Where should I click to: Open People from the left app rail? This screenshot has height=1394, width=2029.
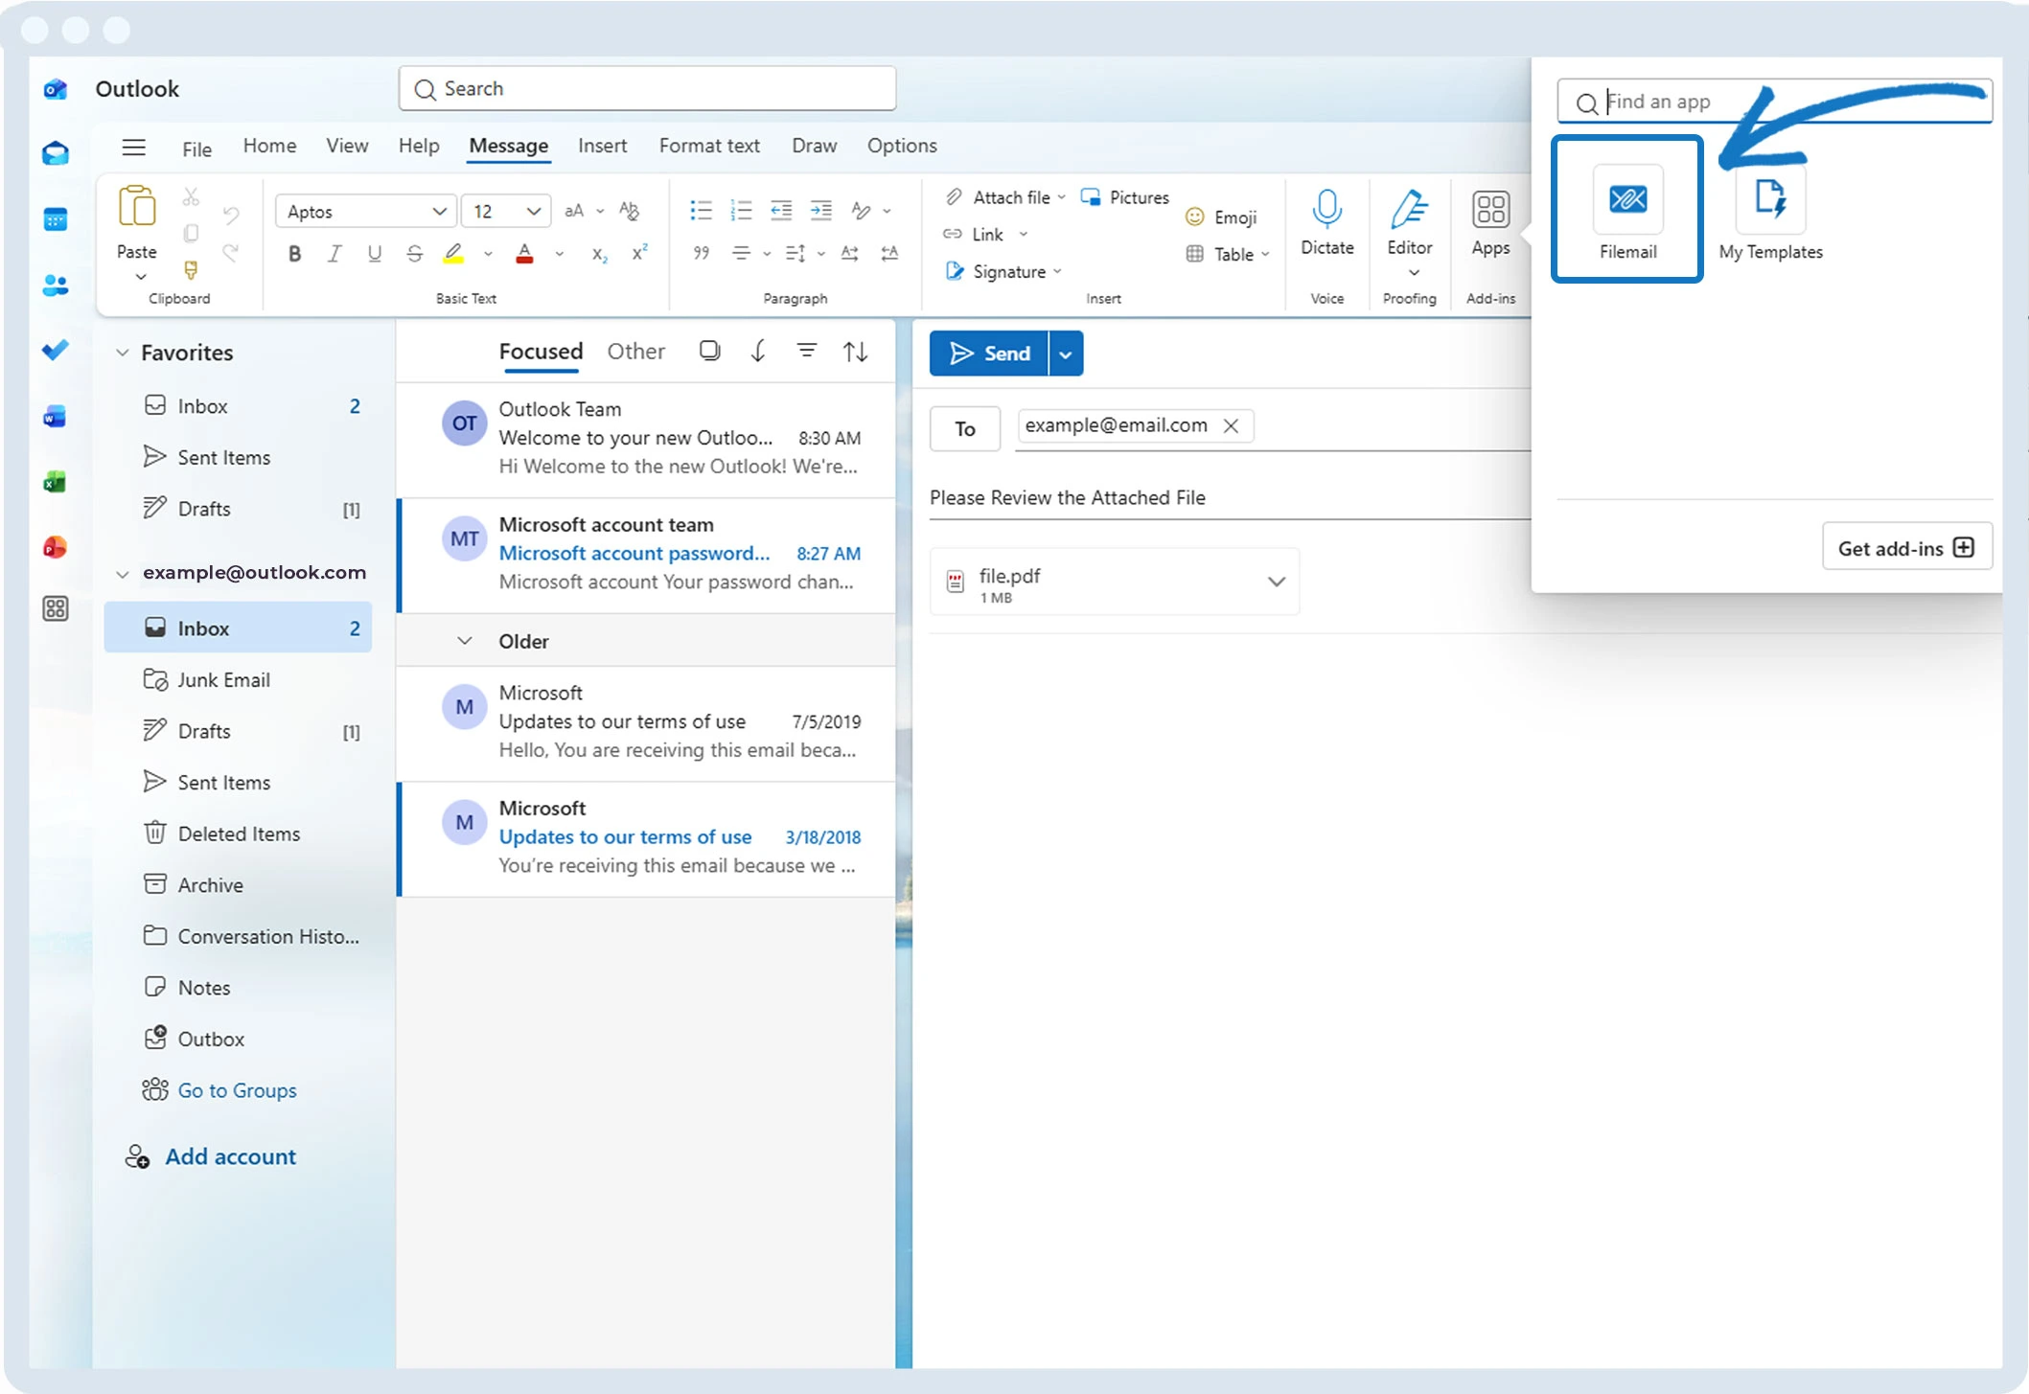(56, 285)
